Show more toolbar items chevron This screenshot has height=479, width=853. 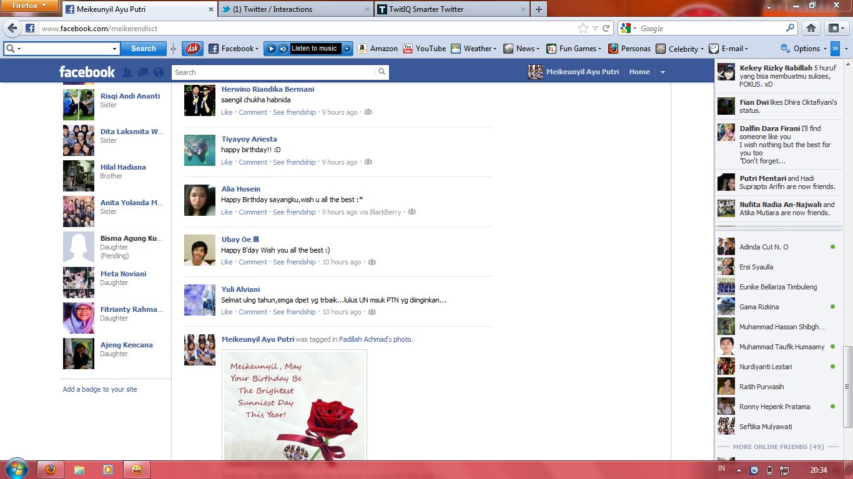[836, 49]
